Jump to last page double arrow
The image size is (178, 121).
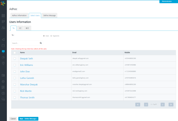[x=171, y=104]
